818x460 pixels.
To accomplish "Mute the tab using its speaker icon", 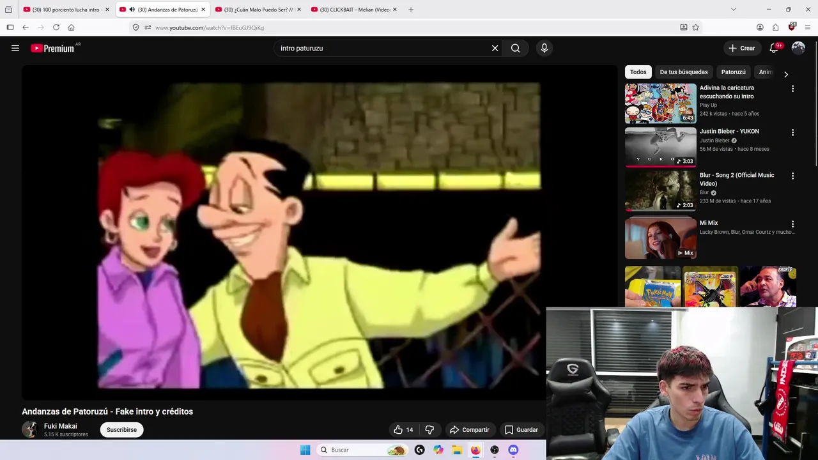I will 132,10.
